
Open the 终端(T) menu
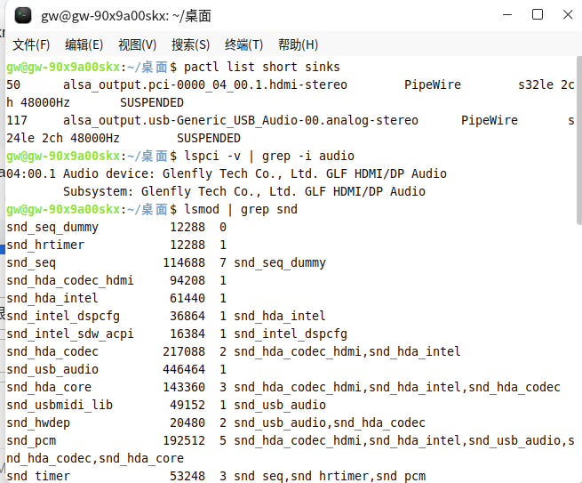tap(243, 45)
